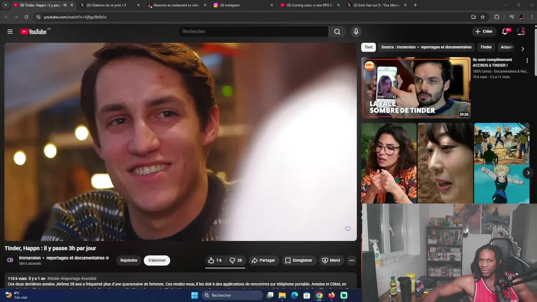Open the Windows Start menu
This screenshot has width=537, height=302.
[195, 295]
